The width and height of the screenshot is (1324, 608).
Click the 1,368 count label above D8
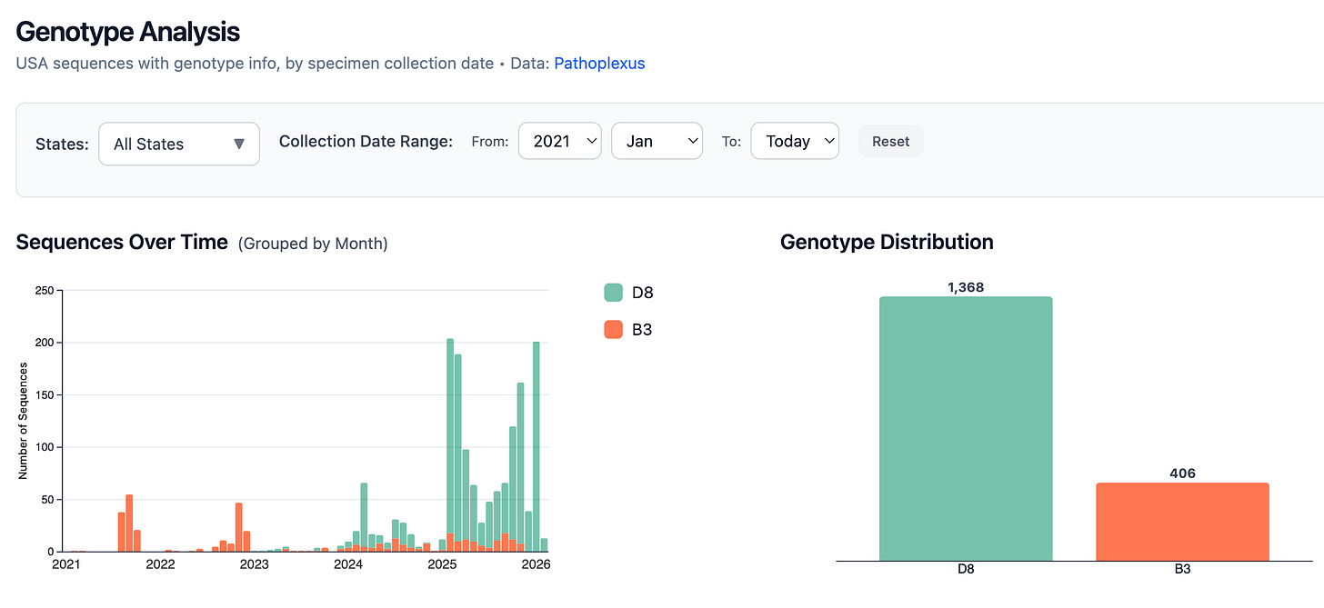[x=966, y=287]
